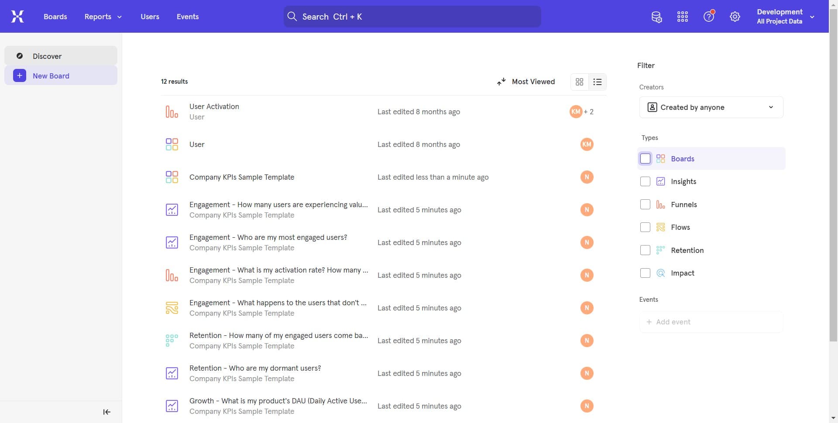Enable the Insights type filter
This screenshot has width=838, height=423.
click(x=645, y=181)
